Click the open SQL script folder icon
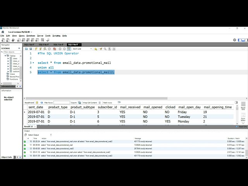The width and height of the screenshot is (248, 186). coord(26,49)
